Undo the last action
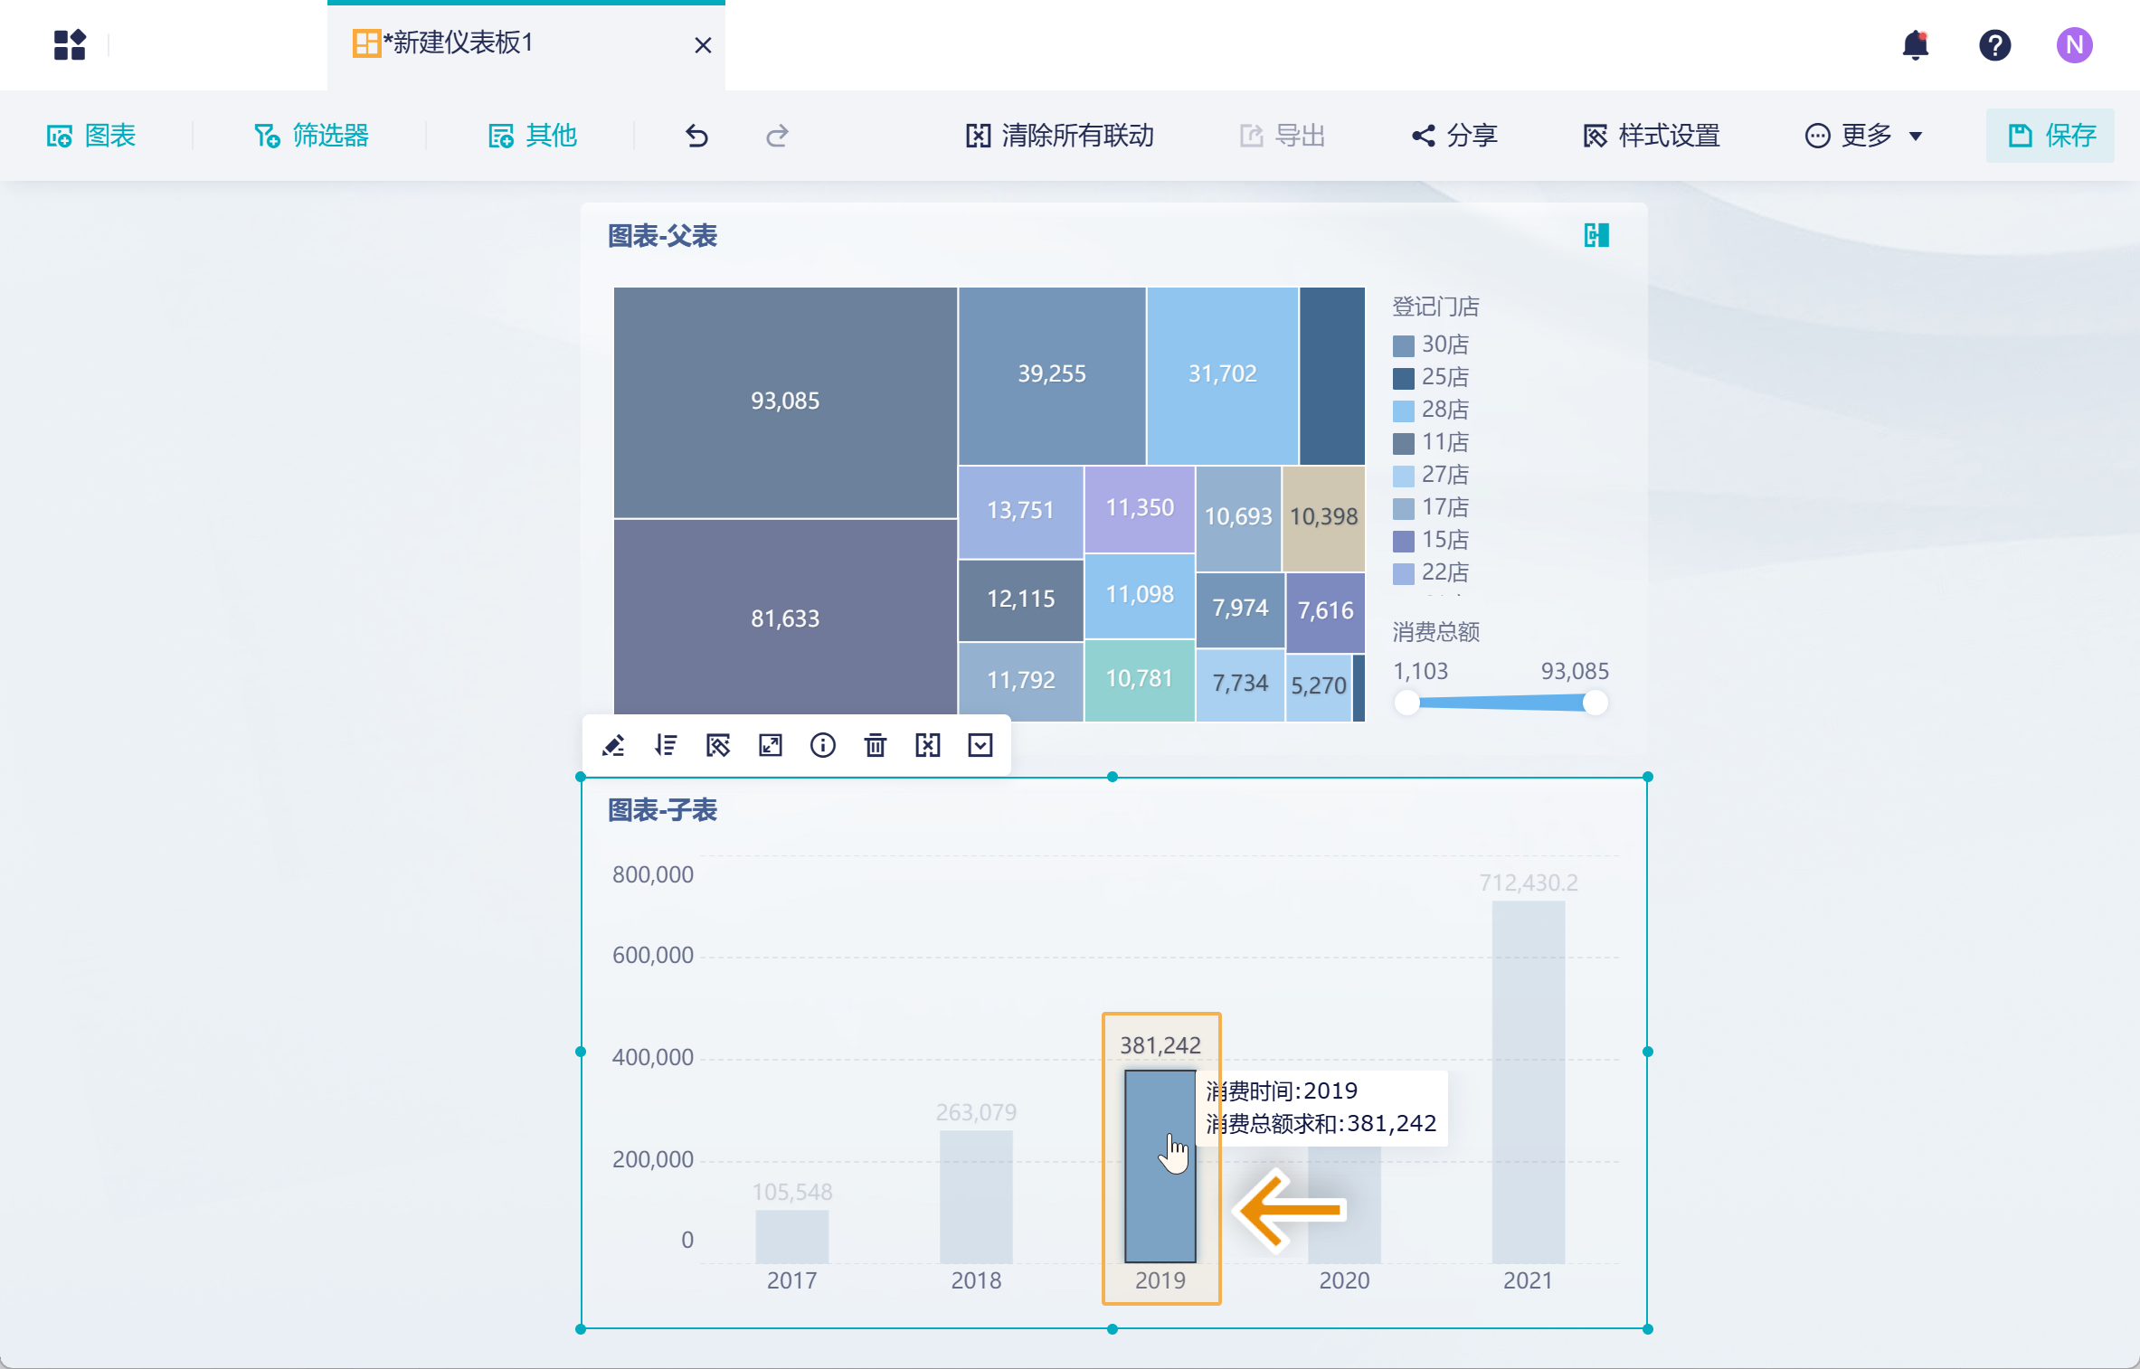The width and height of the screenshot is (2140, 1369). (x=696, y=136)
